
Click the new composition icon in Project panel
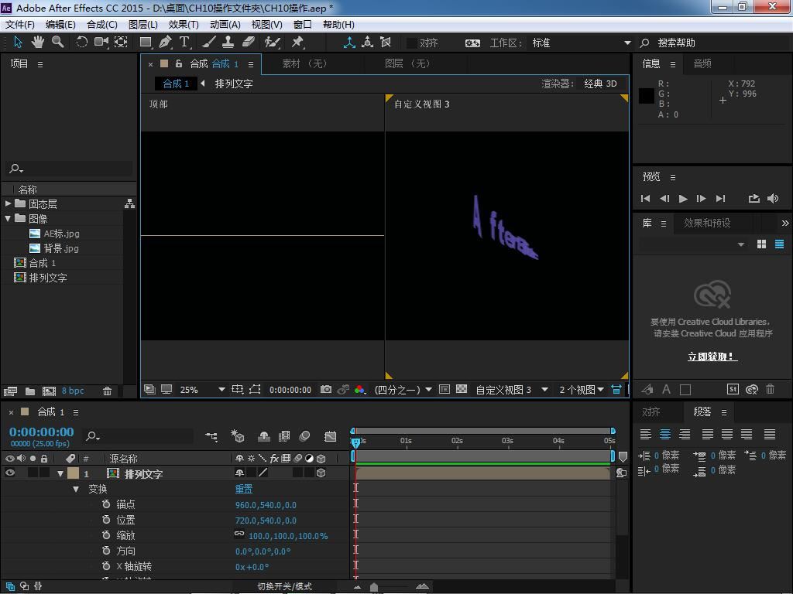(x=49, y=391)
